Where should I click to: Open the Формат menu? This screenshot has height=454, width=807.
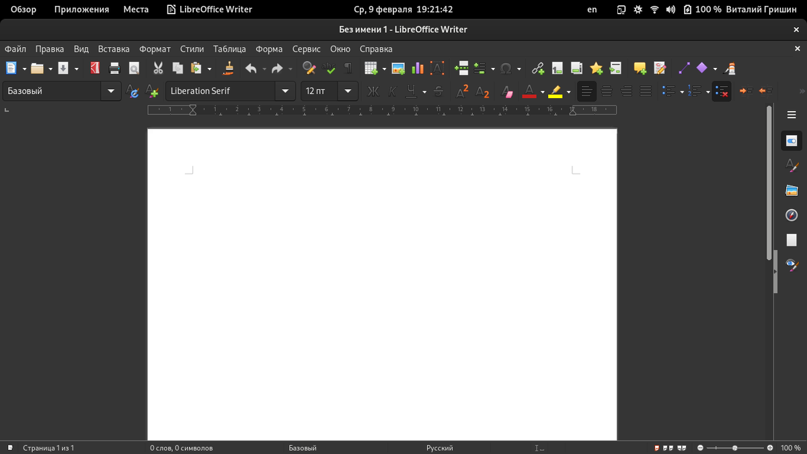[x=155, y=49]
